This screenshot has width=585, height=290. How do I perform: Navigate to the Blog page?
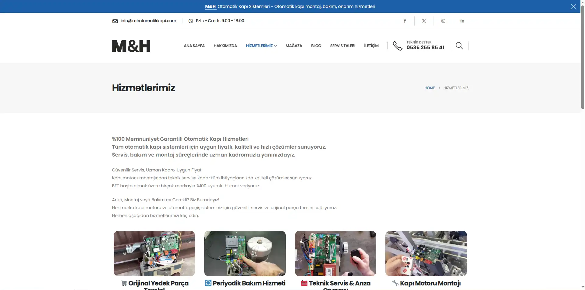point(316,46)
